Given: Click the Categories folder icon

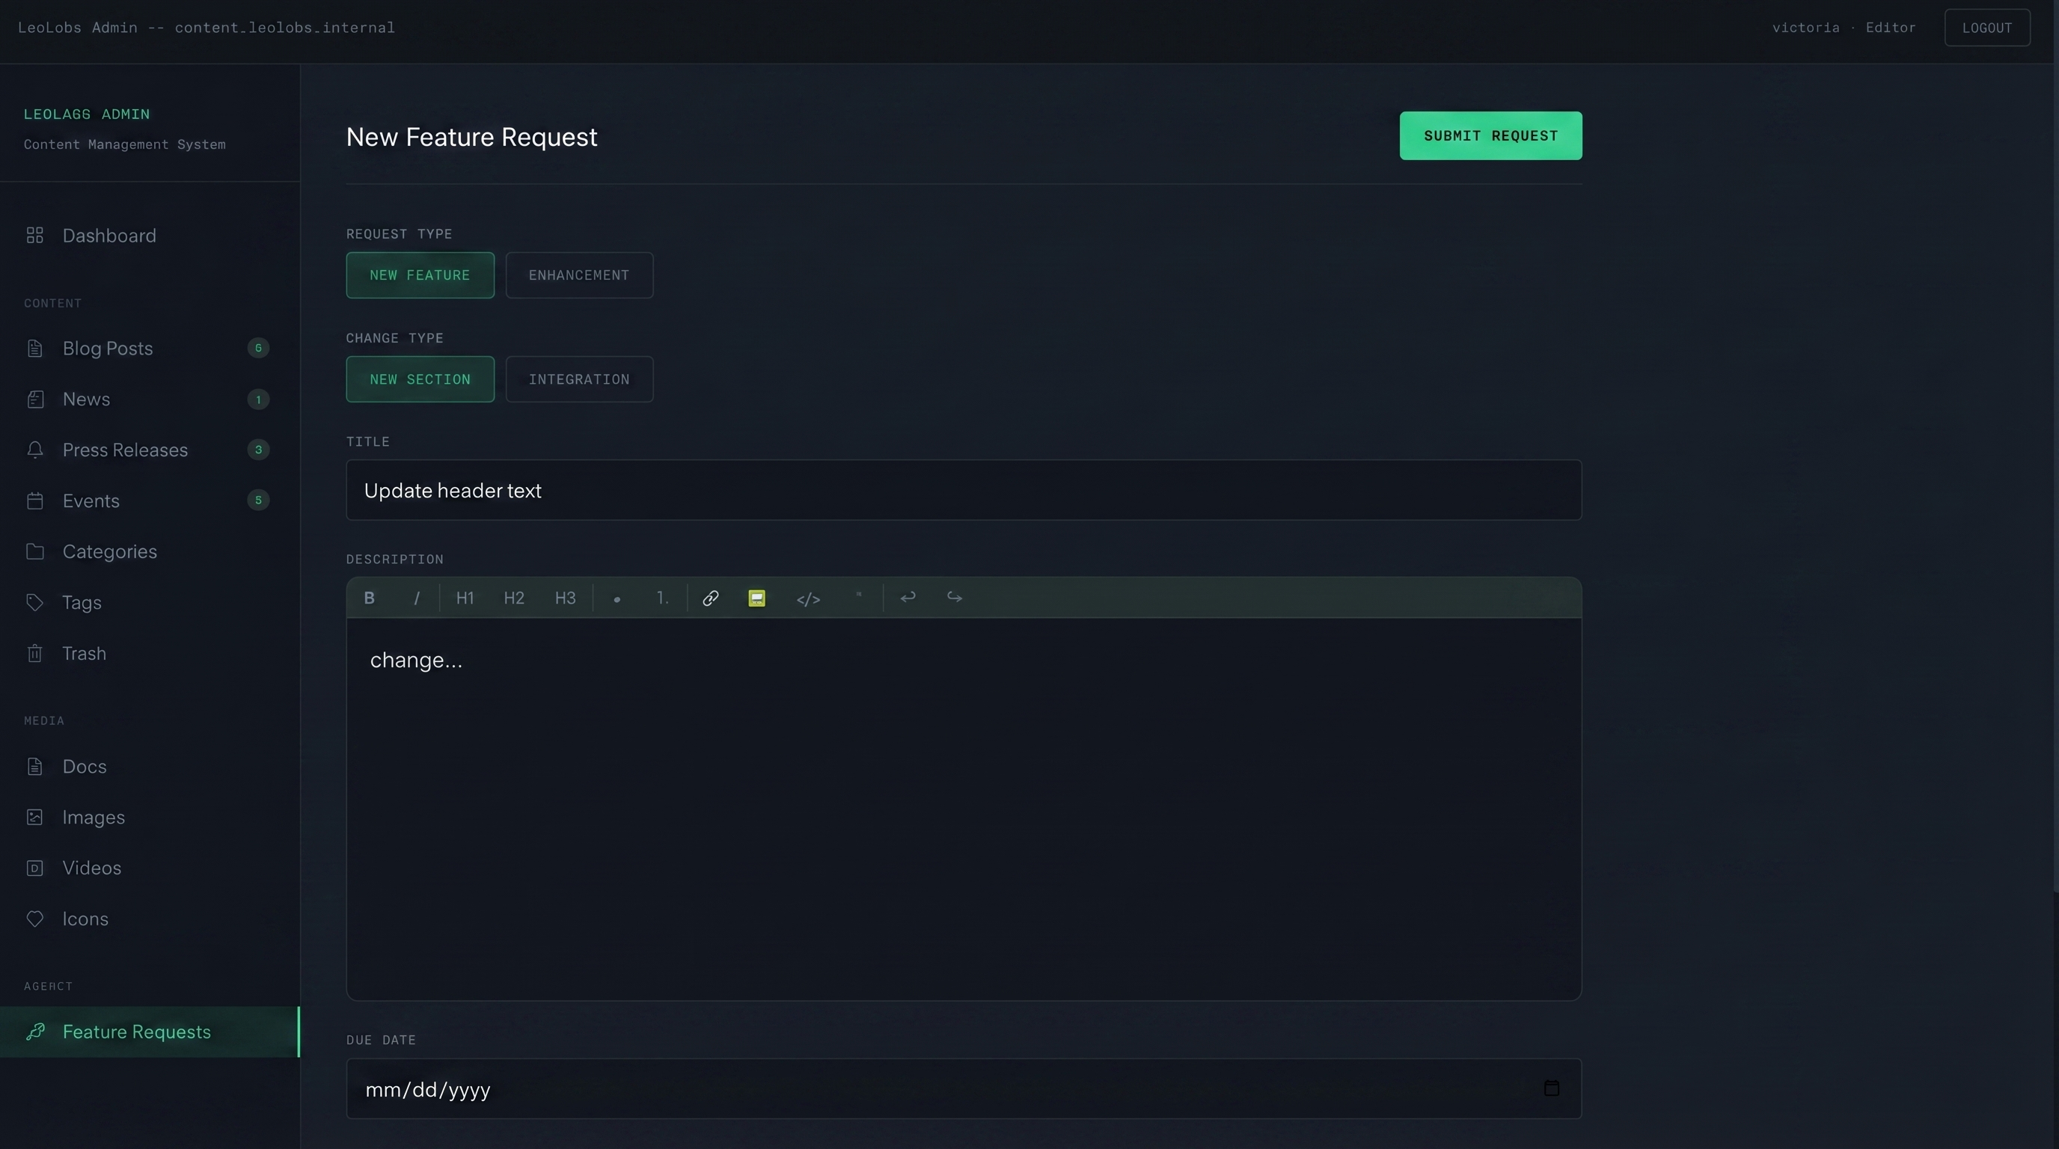Looking at the screenshot, I should 34,551.
